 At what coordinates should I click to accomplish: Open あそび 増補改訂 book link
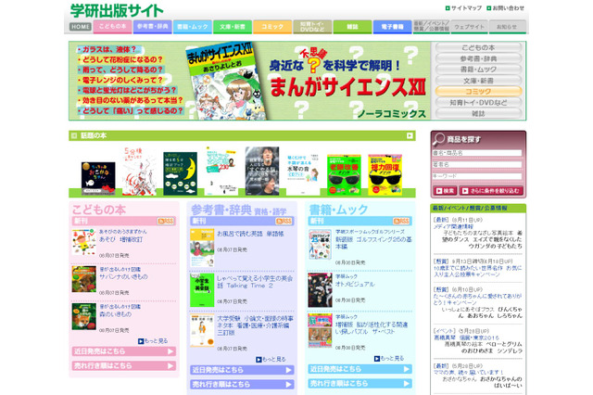(x=120, y=239)
